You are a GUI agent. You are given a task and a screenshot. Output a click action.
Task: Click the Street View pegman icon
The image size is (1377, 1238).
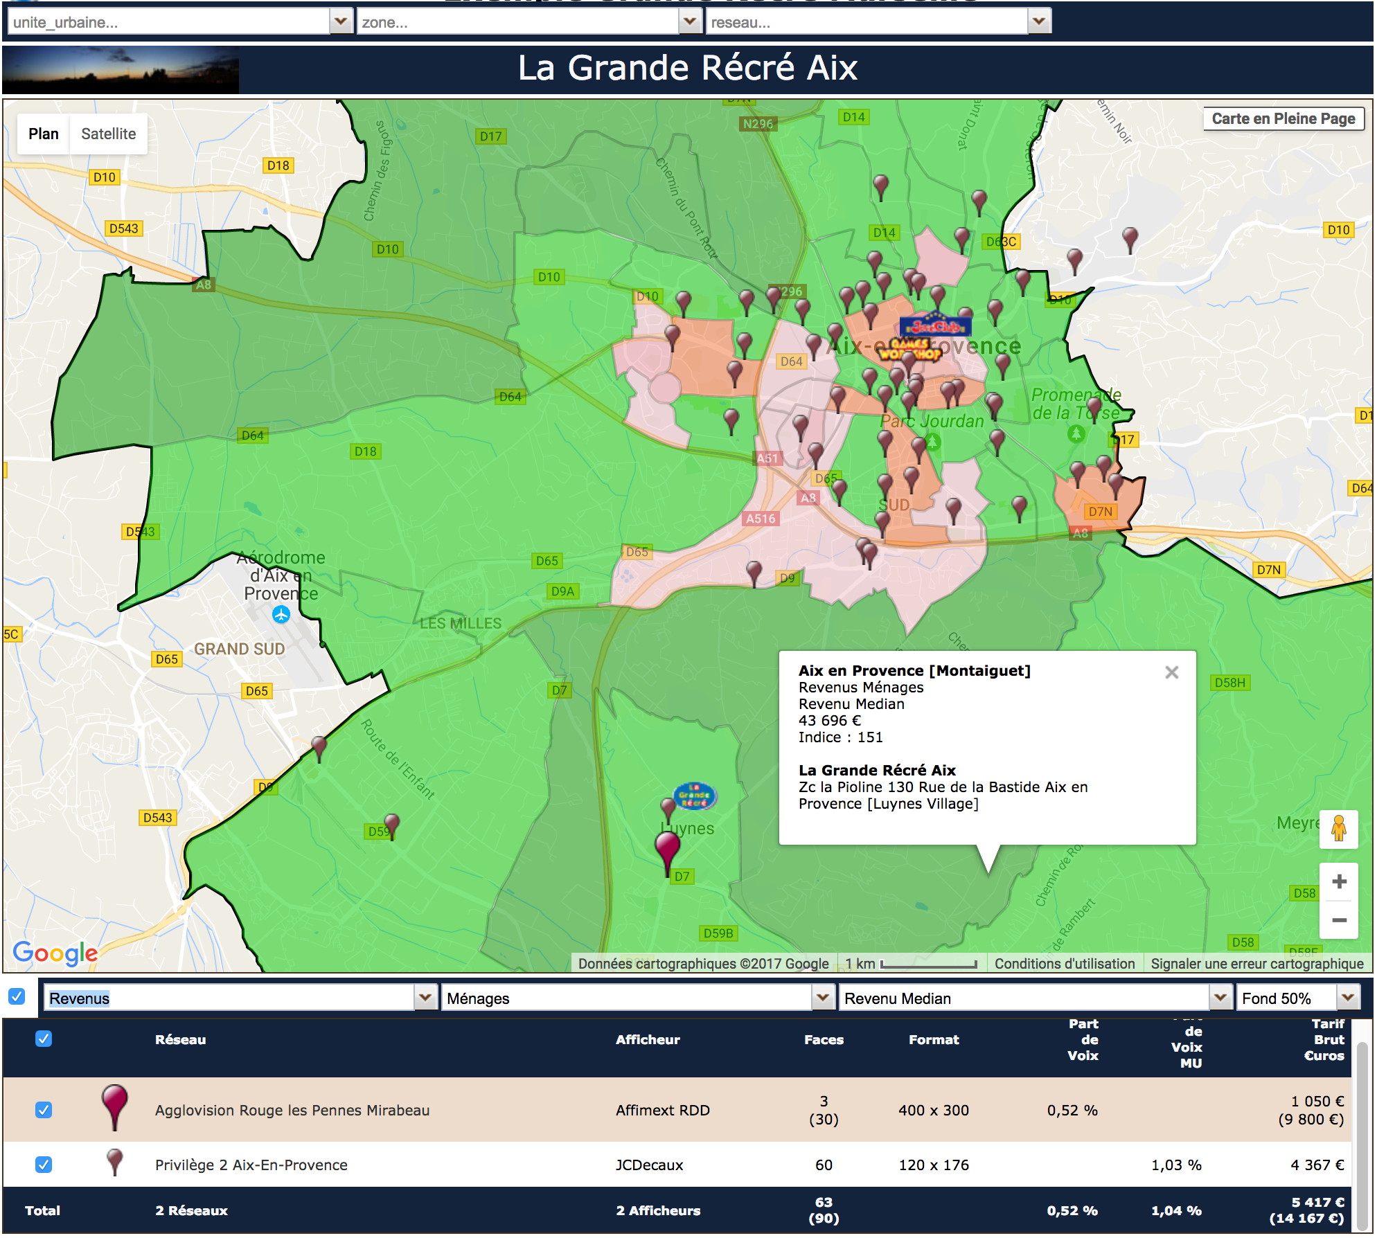point(1338,828)
